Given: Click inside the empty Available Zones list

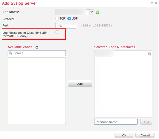Looking at the screenshot, I should [x=37, y=91].
